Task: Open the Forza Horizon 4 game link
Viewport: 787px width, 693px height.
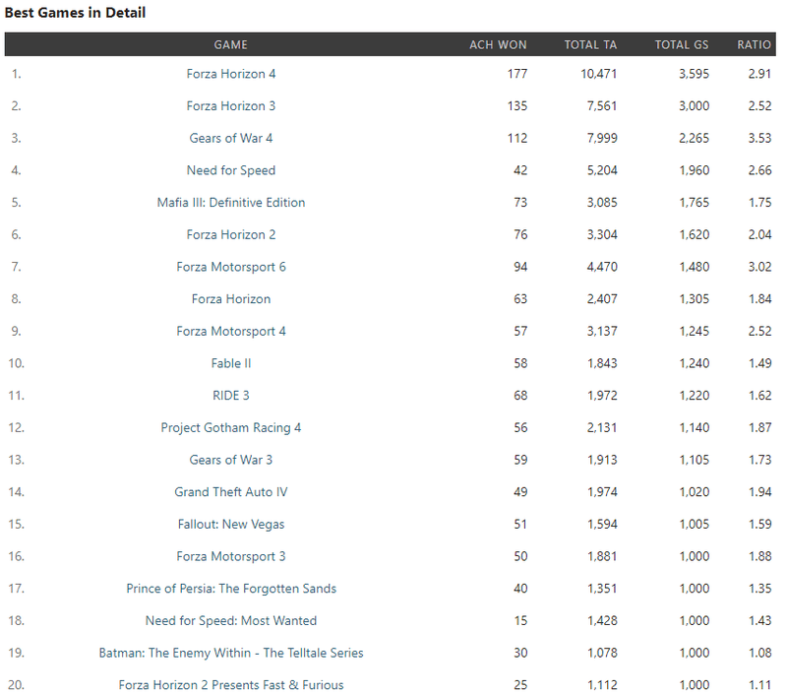Action: click(231, 74)
